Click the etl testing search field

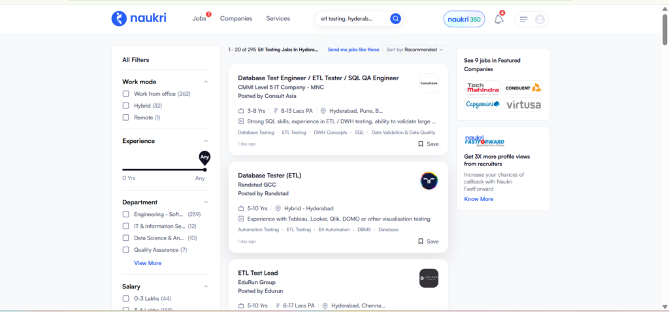(x=351, y=19)
